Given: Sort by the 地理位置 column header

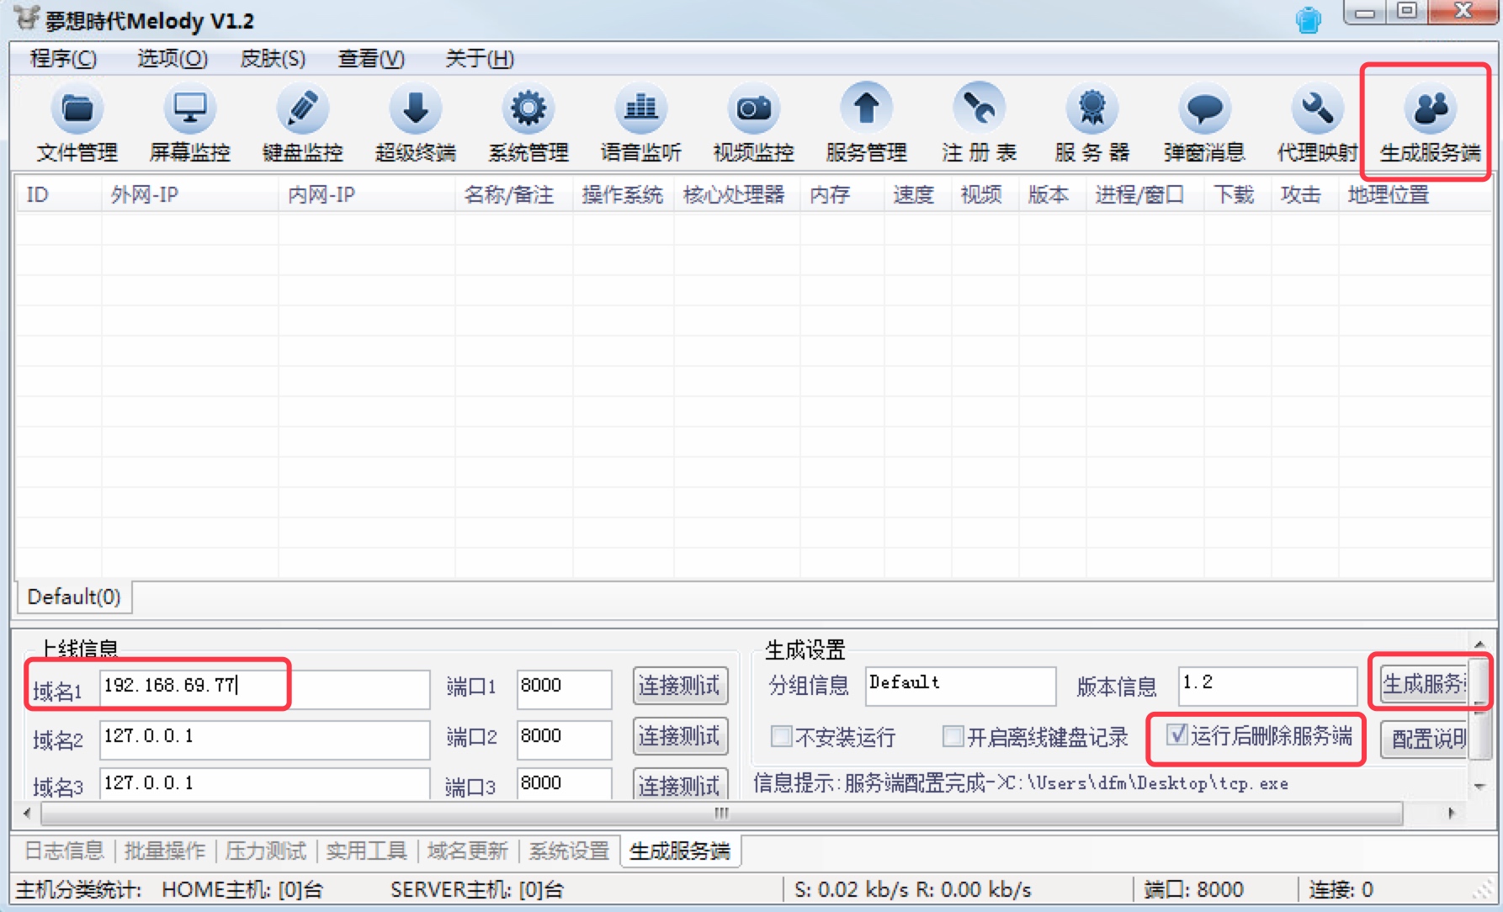Looking at the screenshot, I should pyautogui.click(x=1414, y=195).
